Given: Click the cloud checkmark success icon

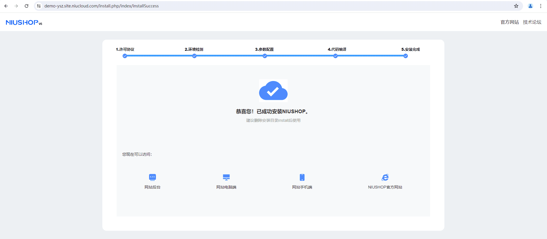Looking at the screenshot, I should 273,91.
